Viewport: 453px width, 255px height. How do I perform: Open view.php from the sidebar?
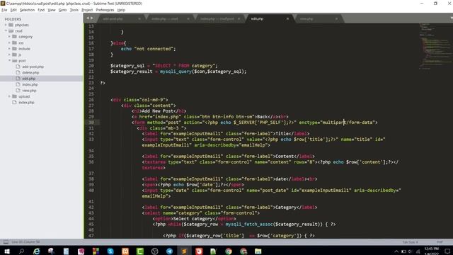pyautogui.click(x=29, y=91)
